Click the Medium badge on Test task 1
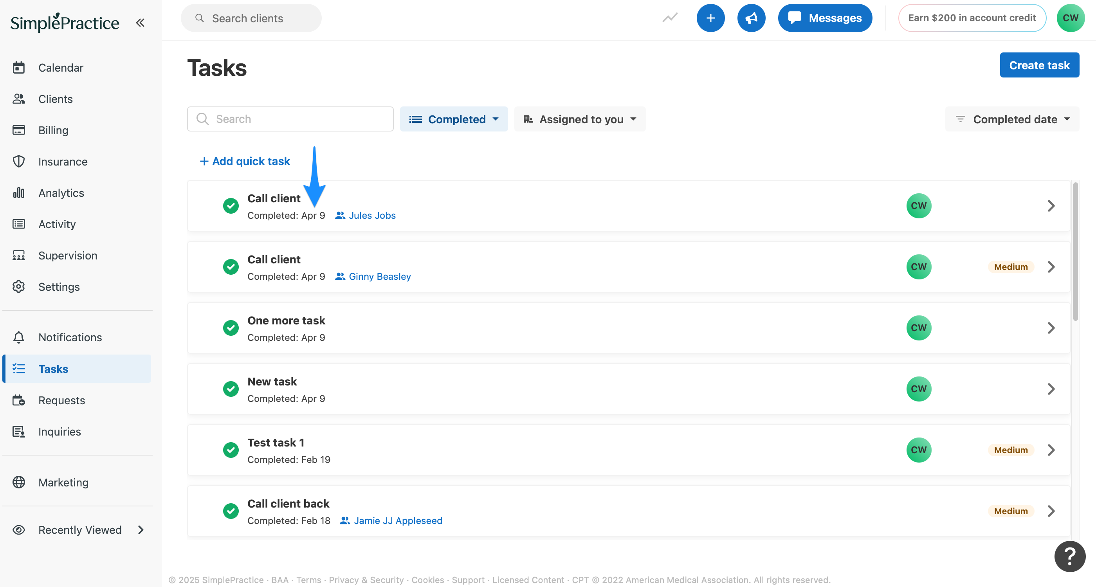This screenshot has height=587, width=1096. pyautogui.click(x=1011, y=450)
